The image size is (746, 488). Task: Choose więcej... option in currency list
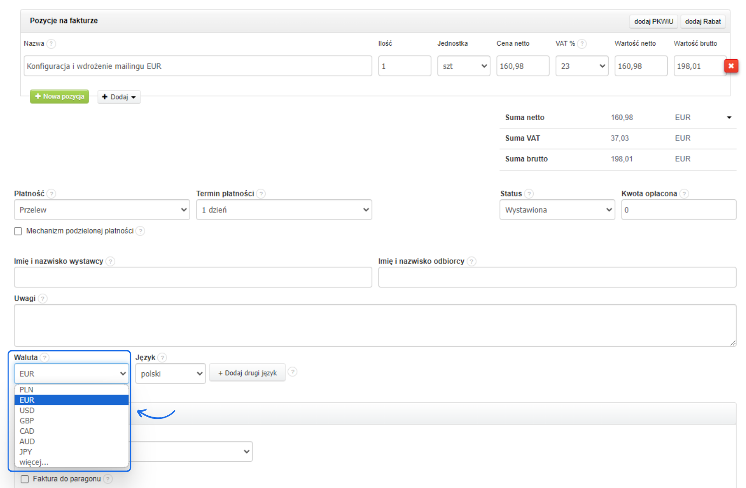pyautogui.click(x=34, y=462)
